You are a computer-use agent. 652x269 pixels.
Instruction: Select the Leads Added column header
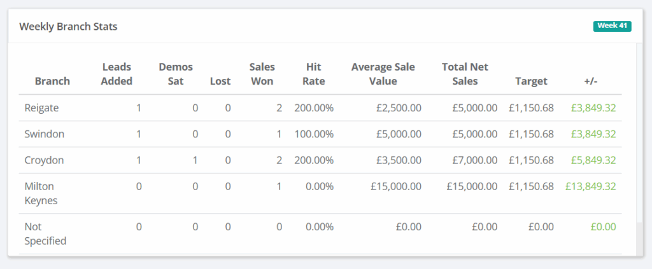click(x=117, y=74)
